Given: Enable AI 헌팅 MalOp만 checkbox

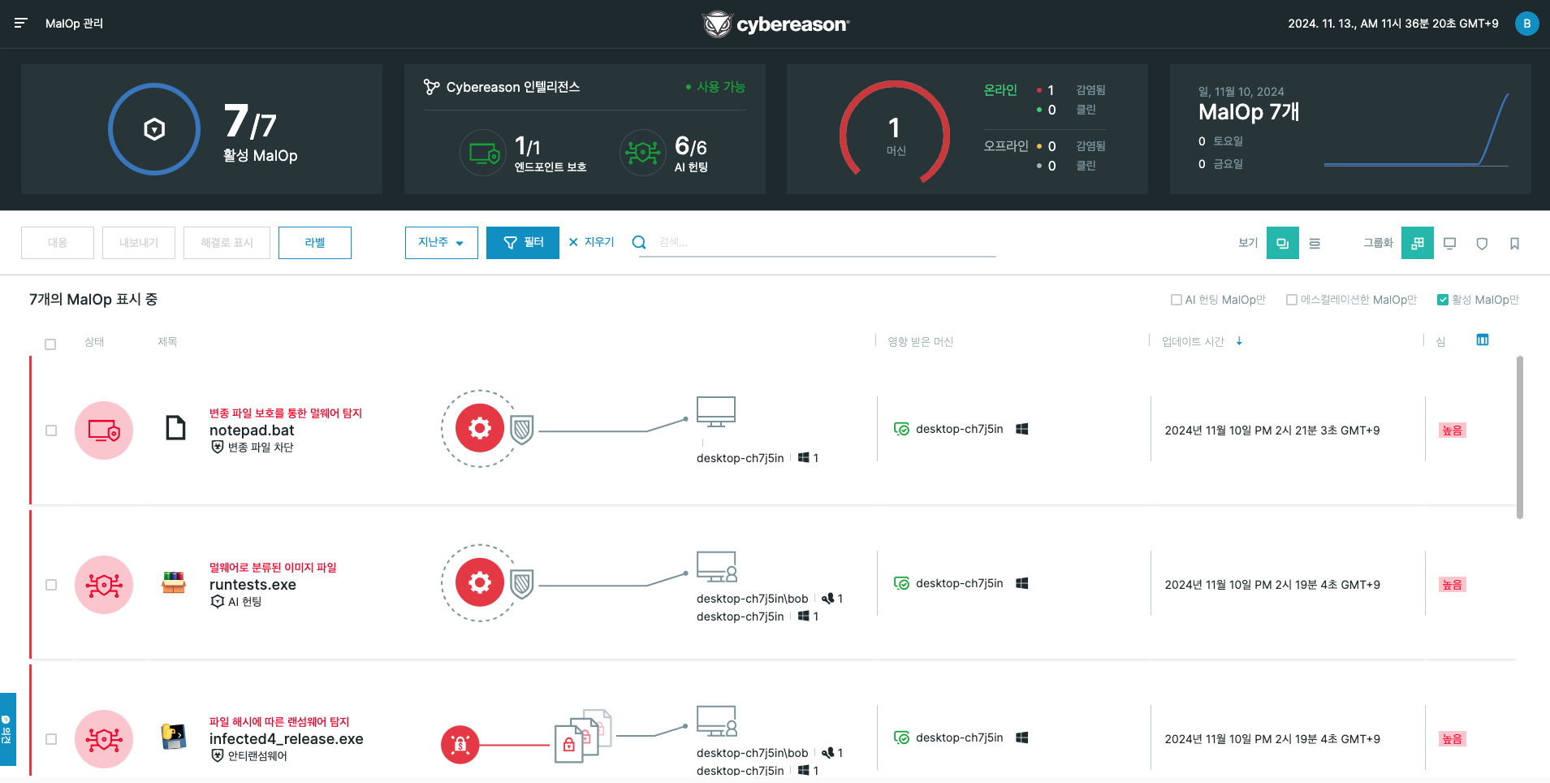Looking at the screenshot, I should point(1177,300).
